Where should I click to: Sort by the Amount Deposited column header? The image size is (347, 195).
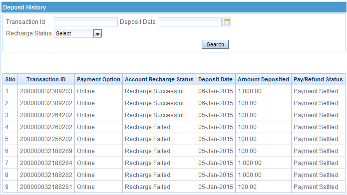pyautogui.click(x=263, y=79)
